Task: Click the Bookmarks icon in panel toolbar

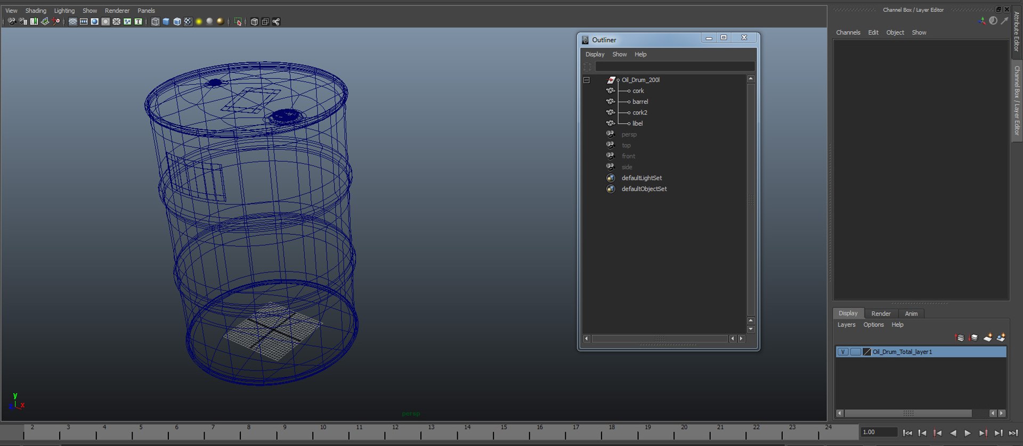Action: pyautogui.click(x=34, y=21)
